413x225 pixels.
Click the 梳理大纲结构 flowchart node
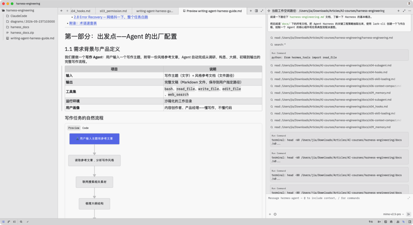tap(94, 204)
